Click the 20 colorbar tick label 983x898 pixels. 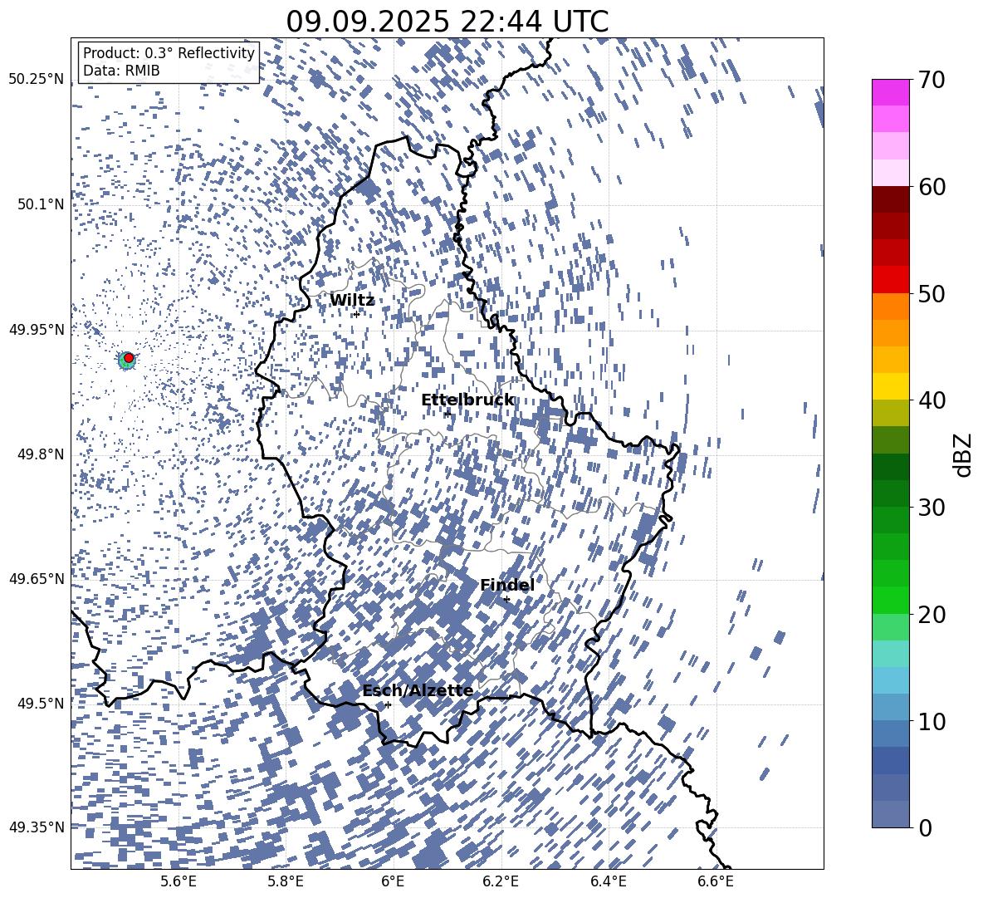(x=932, y=614)
